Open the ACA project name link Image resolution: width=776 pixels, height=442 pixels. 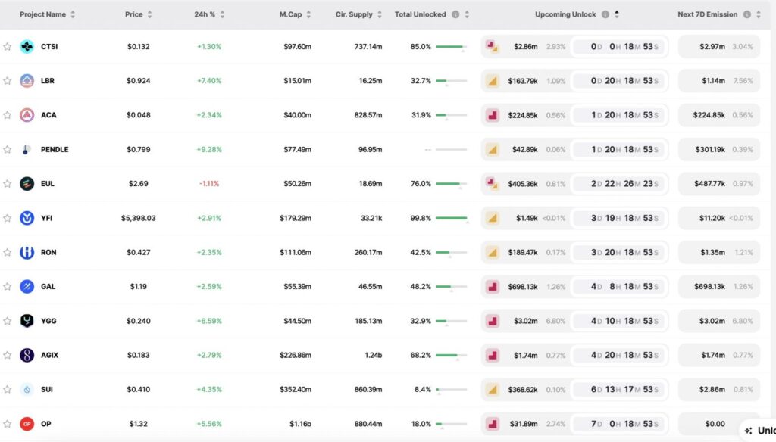[48, 114]
